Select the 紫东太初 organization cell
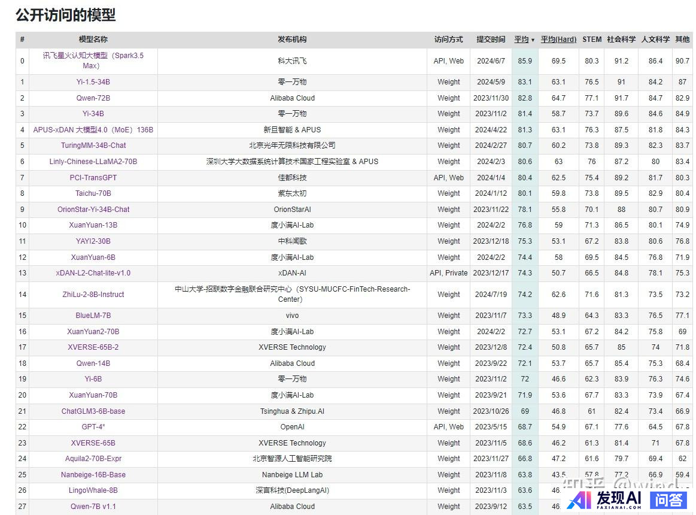Screen dimensions: 696x515 point(292,193)
